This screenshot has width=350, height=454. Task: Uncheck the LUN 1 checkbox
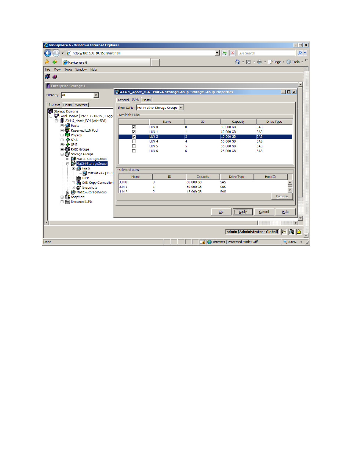pos(134,132)
